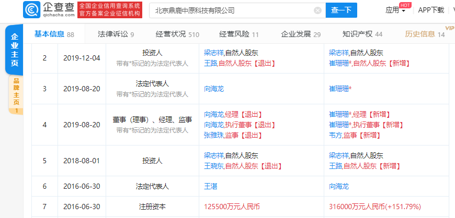
Task: Select the 法定代表人 cell in row 6
Action: click(x=152, y=186)
